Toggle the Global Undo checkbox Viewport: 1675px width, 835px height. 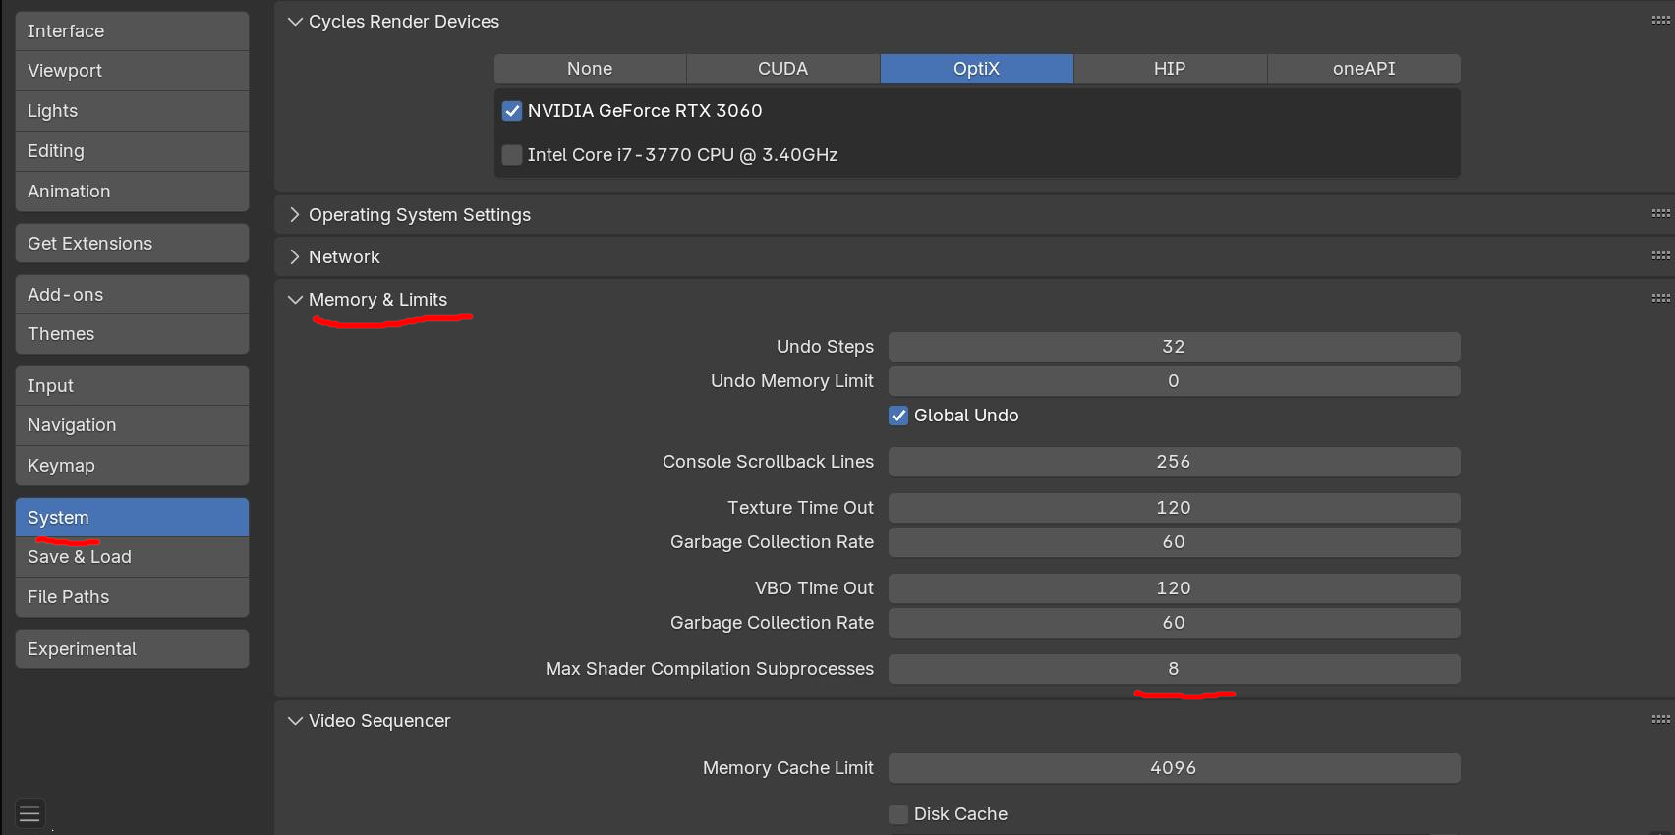click(898, 416)
